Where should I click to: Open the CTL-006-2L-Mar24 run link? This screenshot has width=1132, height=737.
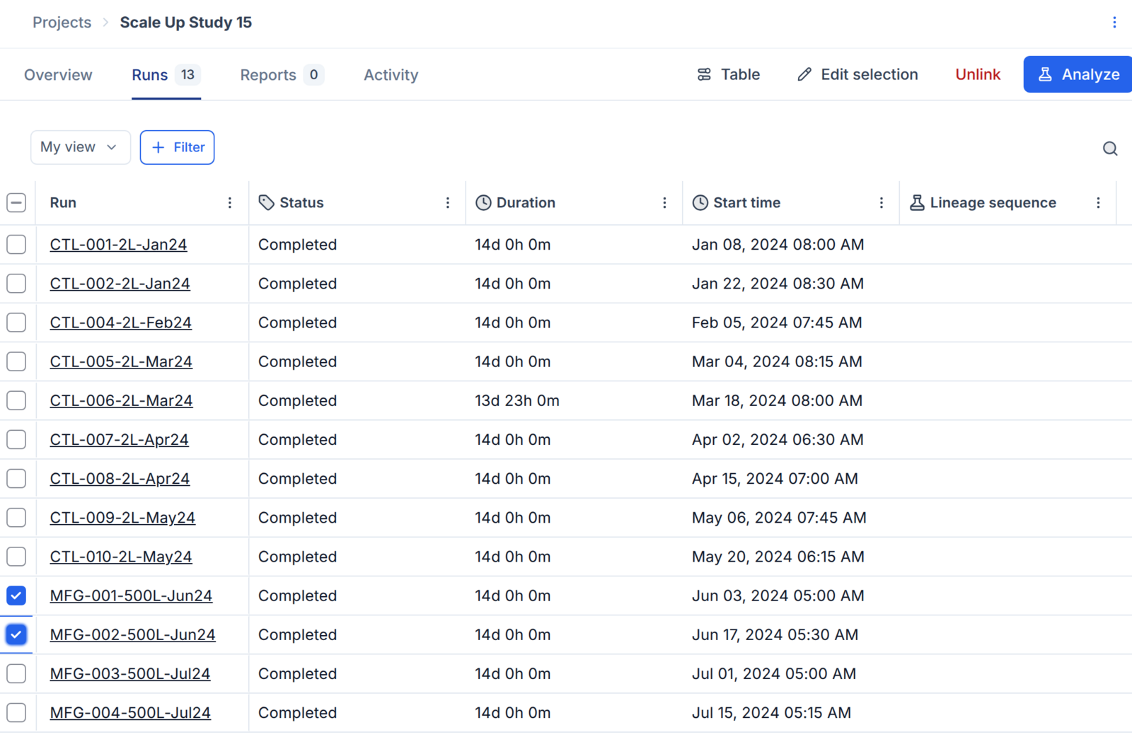(121, 401)
